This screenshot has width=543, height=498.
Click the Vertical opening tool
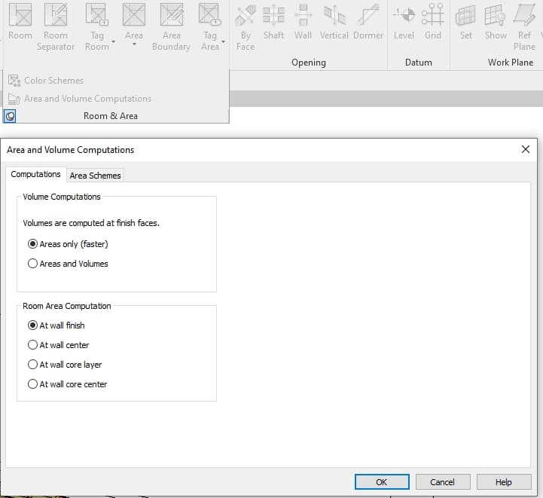click(334, 21)
